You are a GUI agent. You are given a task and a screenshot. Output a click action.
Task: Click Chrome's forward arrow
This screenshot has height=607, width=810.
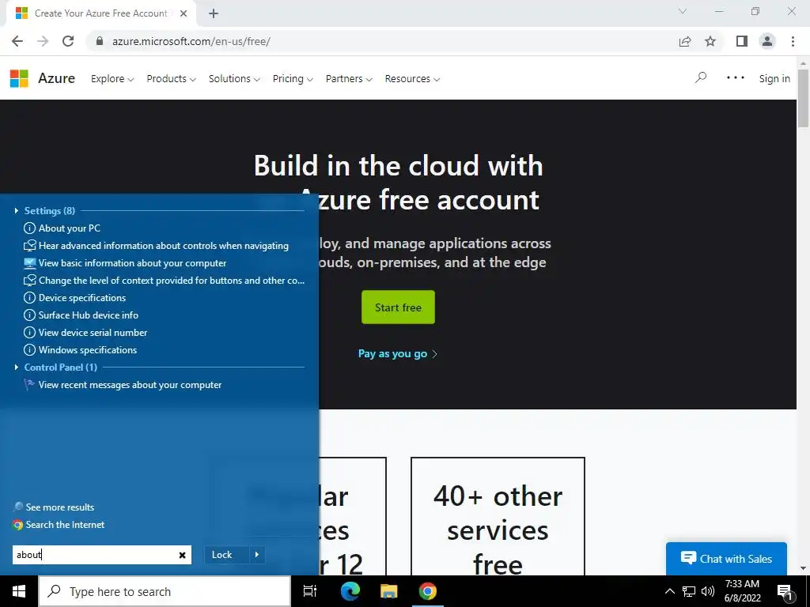point(43,41)
